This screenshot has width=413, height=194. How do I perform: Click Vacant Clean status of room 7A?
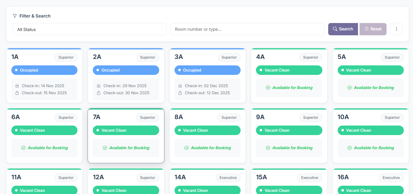pyautogui.click(x=126, y=130)
